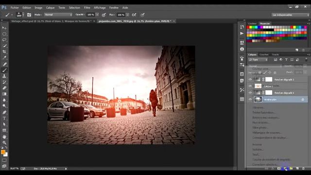The height and width of the screenshot is (175, 311).
Task: Open the Fichier menu
Action: pos(15,8)
